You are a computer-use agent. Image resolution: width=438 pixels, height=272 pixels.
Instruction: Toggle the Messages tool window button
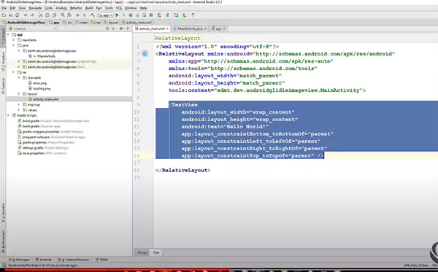pyautogui.click(x=19, y=260)
